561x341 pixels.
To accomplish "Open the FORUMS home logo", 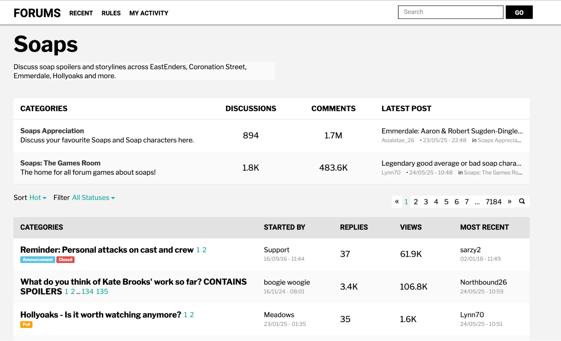I will tap(37, 13).
